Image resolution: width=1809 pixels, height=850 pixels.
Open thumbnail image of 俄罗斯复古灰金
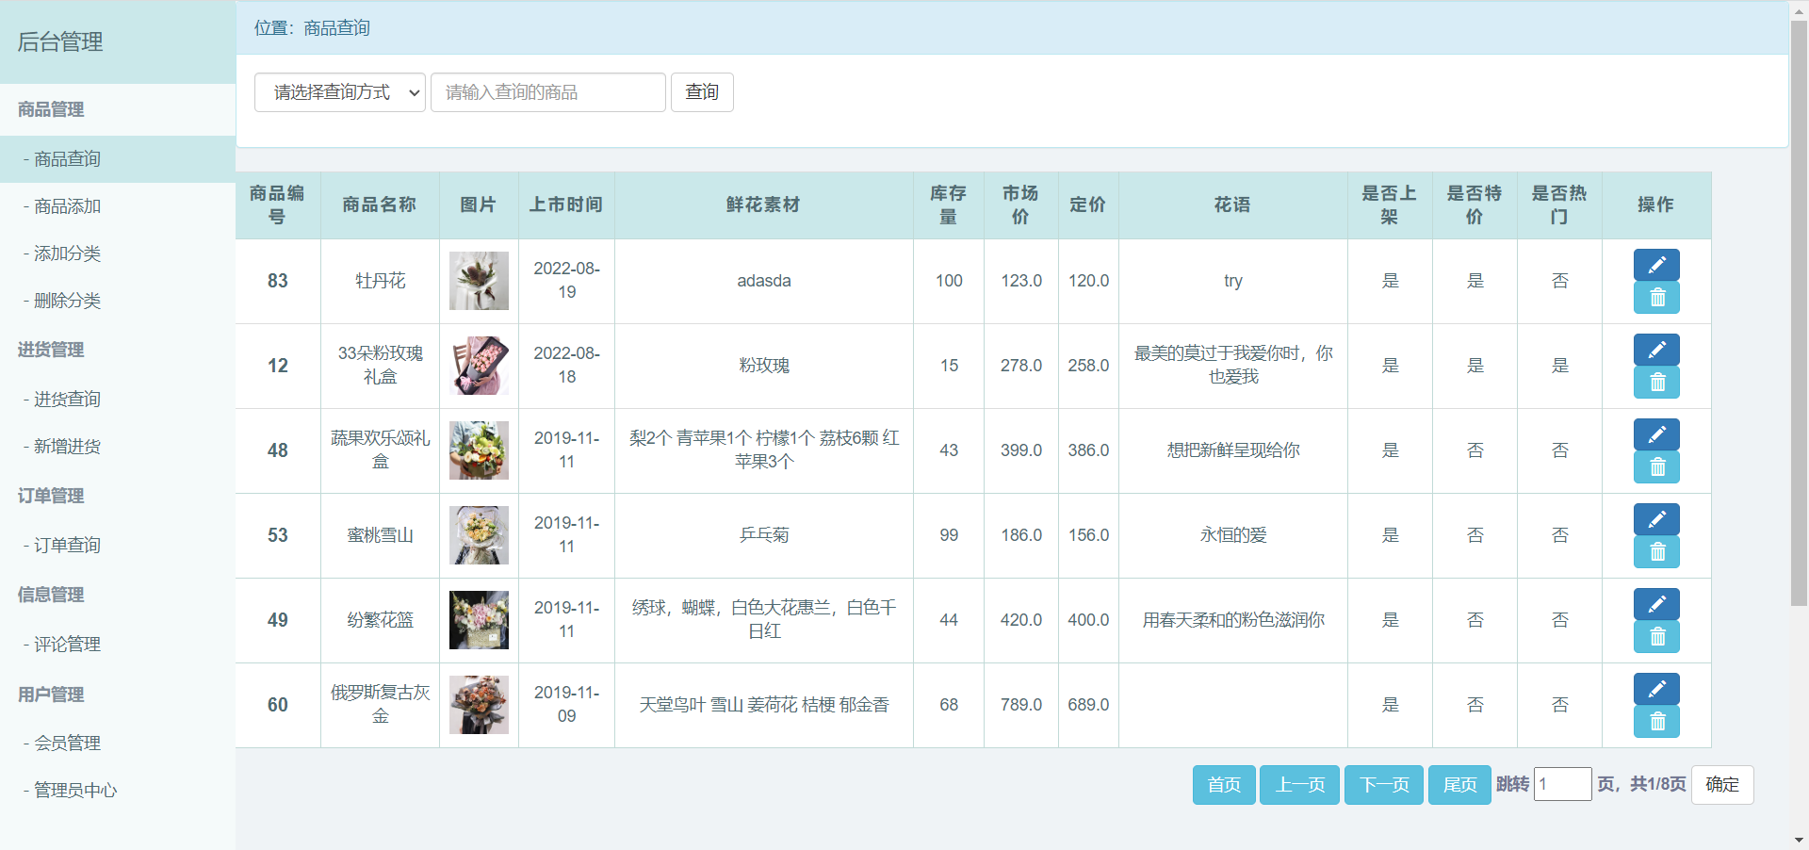pyautogui.click(x=479, y=705)
